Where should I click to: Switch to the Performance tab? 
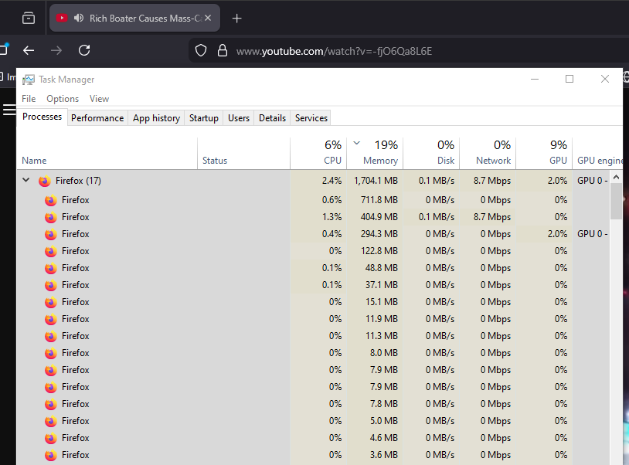(97, 118)
